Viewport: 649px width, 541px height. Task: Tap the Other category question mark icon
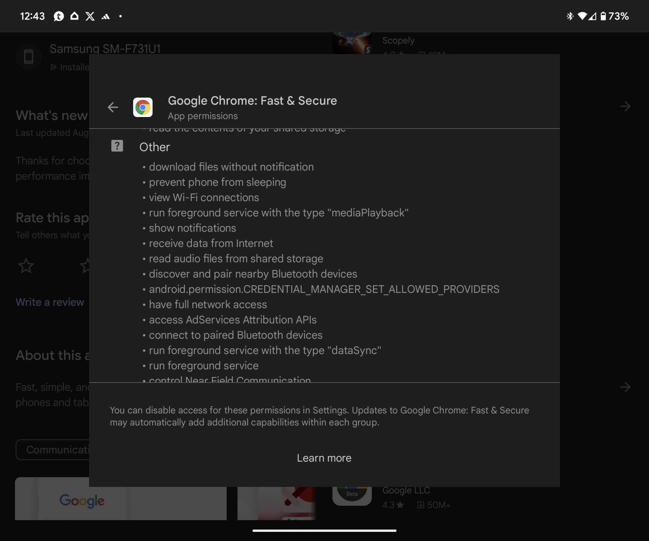point(117,146)
